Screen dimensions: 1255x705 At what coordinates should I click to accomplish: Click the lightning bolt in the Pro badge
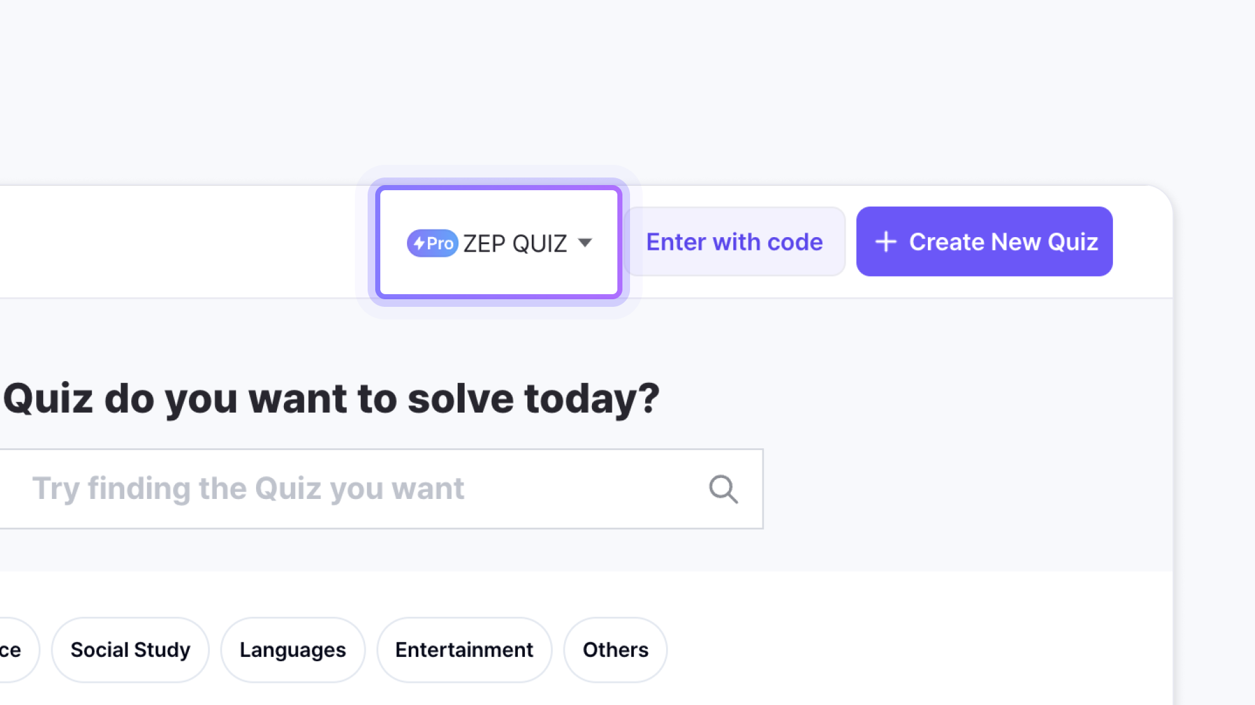click(419, 243)
